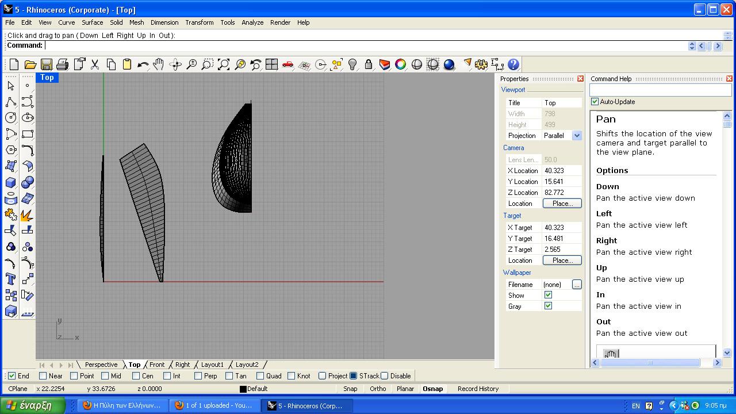This screenshot has height=414, width=736.
Task: Click the Save file icon
Action: [47, 64]
